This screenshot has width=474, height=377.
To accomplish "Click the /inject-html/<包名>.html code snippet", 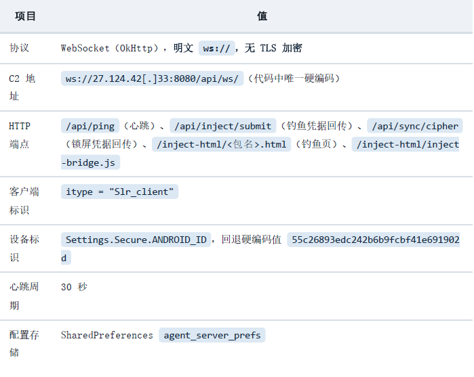I will [221, 144].
